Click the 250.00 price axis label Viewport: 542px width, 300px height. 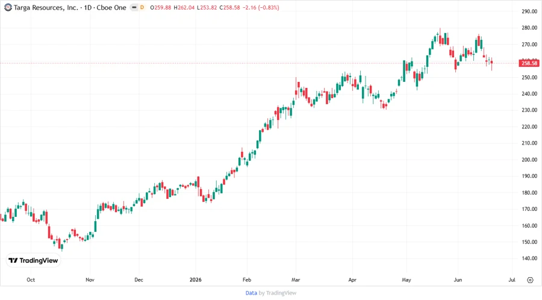[529, 77]
